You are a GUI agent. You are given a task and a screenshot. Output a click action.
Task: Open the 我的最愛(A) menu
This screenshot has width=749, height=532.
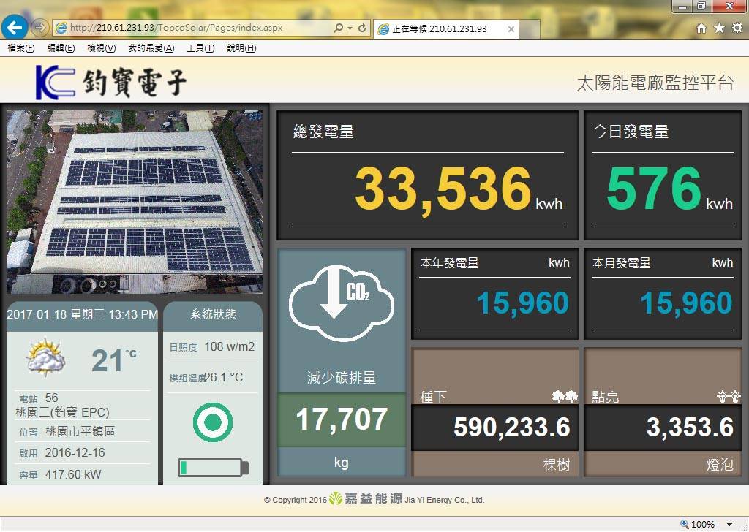pyautogui.click(x=151, y=48)
